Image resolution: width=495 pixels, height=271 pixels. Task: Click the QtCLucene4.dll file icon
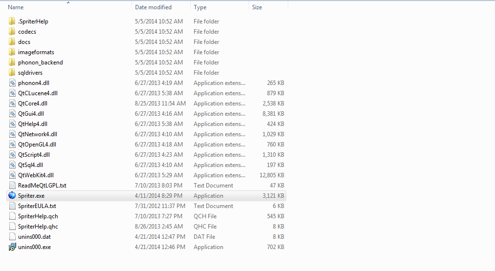click(12, 93)
